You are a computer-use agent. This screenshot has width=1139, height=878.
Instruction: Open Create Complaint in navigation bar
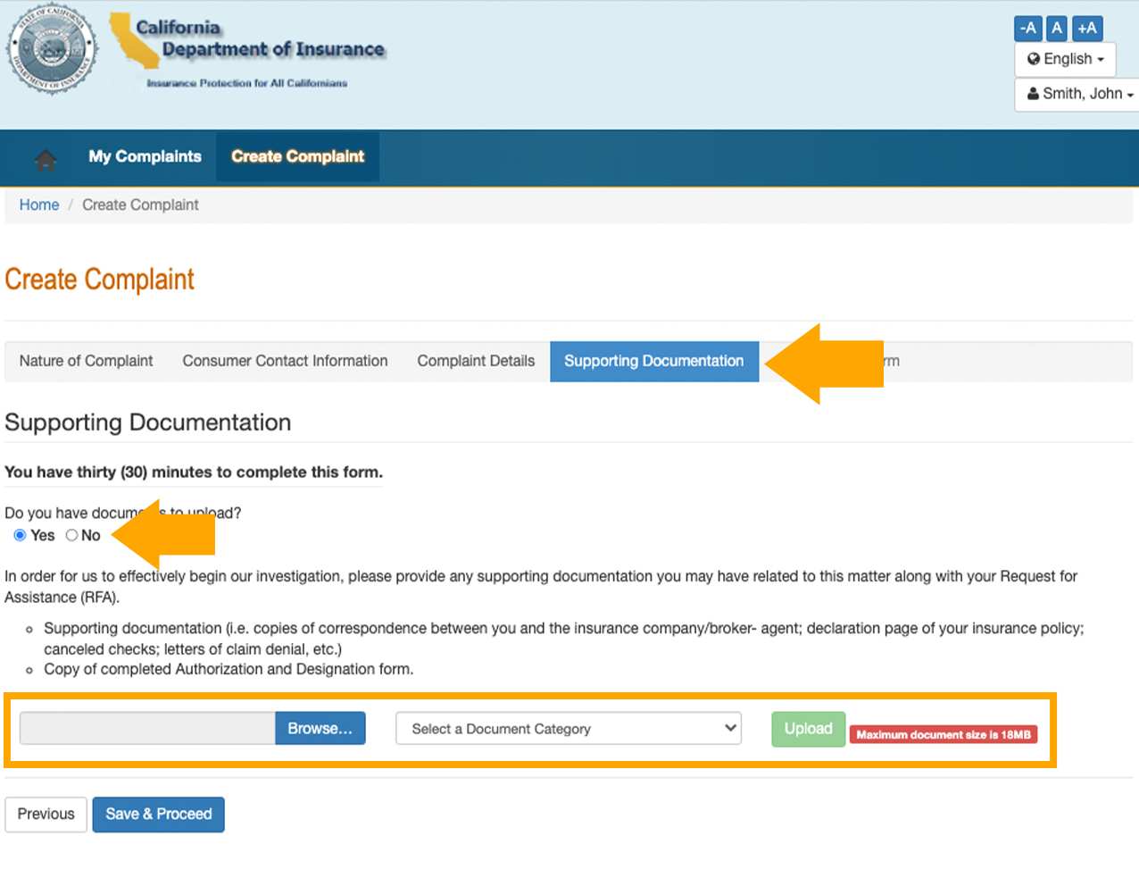pyautogui.click(x=297, y=156)
